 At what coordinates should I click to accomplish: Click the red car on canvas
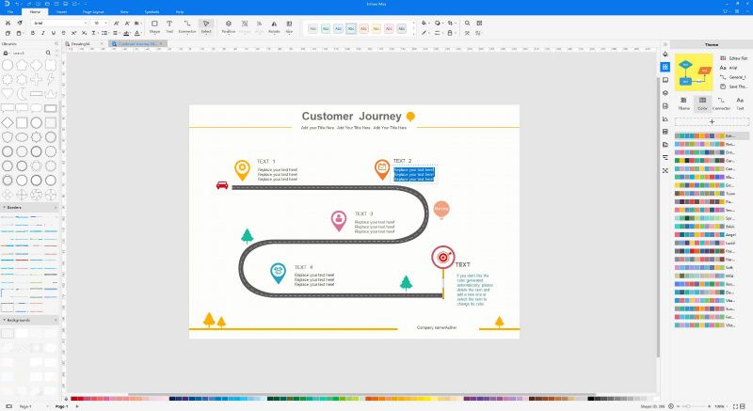222,185
